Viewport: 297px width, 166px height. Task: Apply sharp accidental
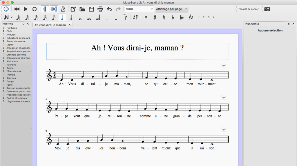pos(155,17)
